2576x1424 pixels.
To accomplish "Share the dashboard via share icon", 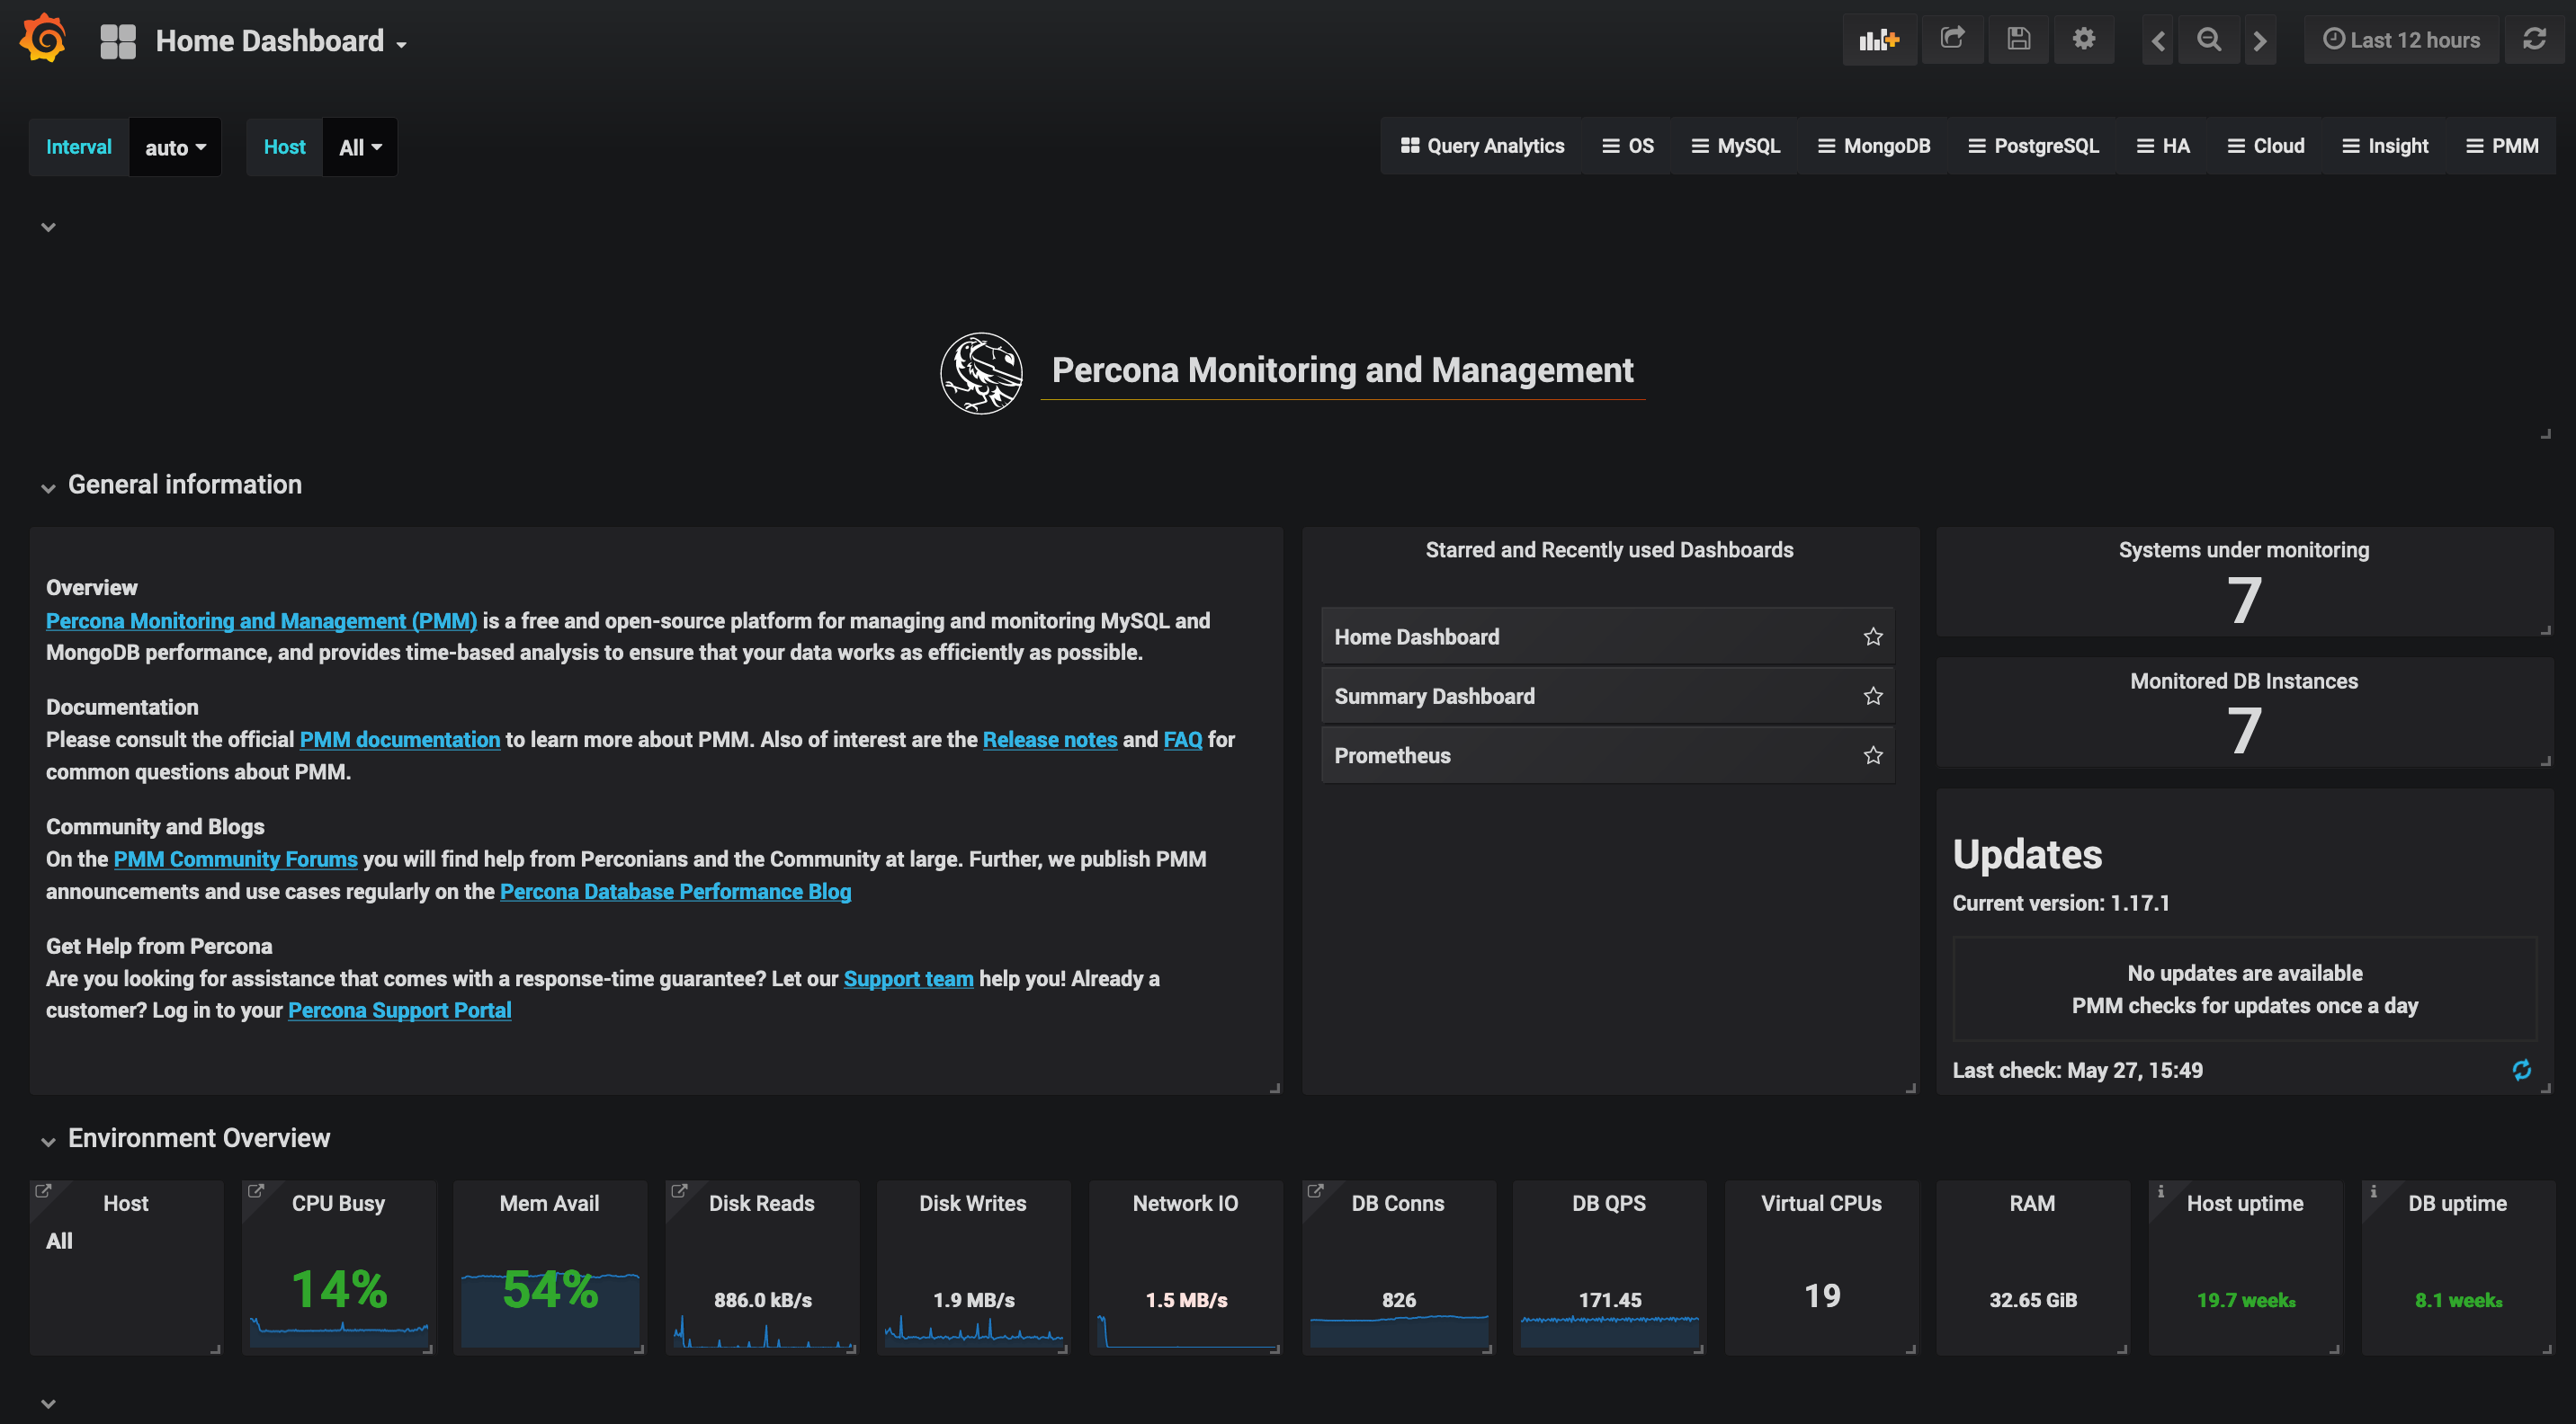I will [x=1952, y=39].
